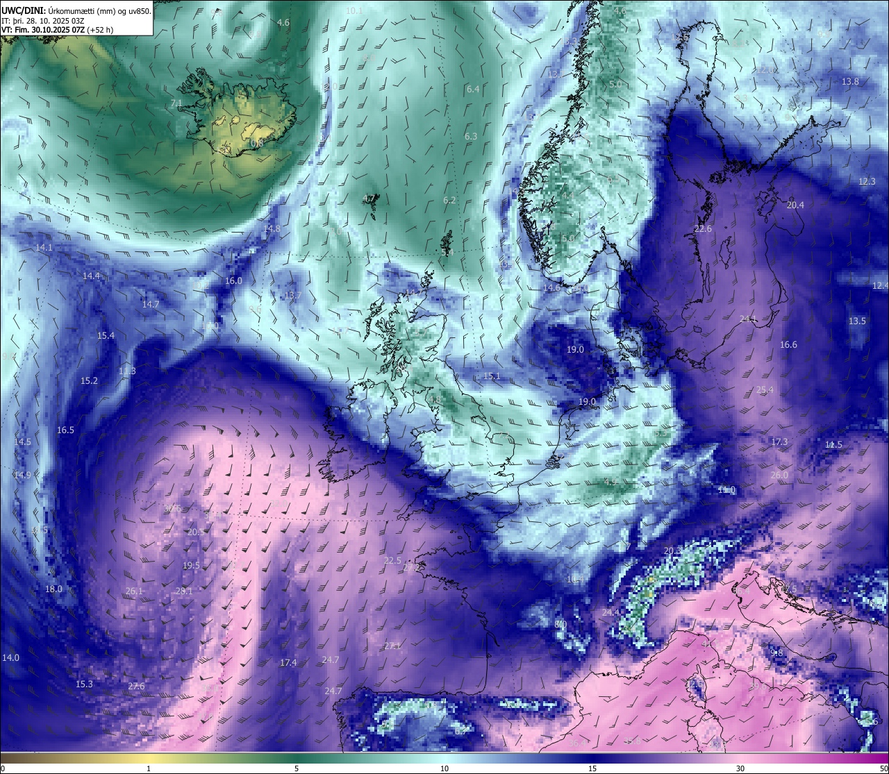
Task: Click the '27.1' value over France
Action: 392,646
